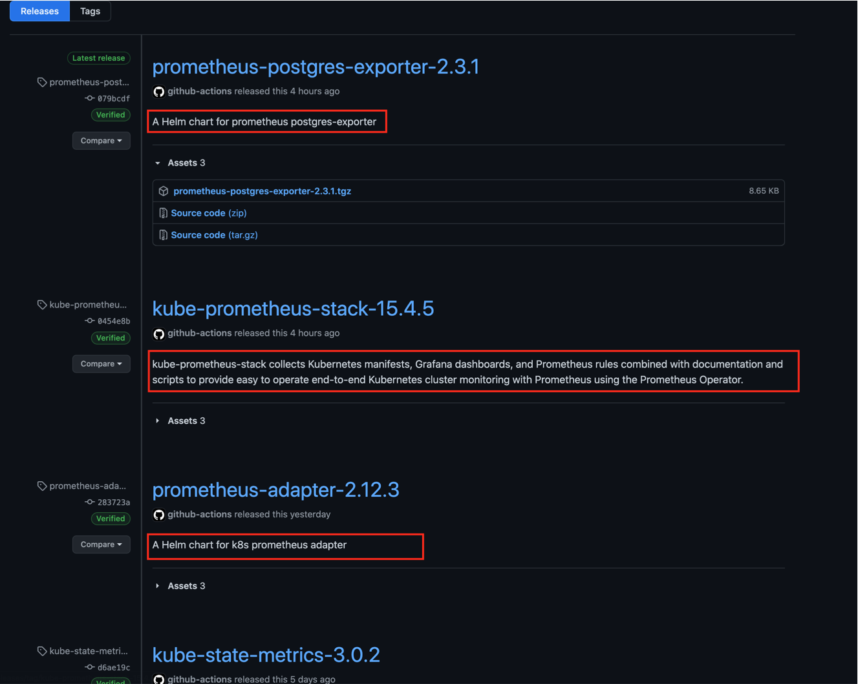The image size is (858, 684).
Task: Click the commit icon next to 283723a
Action: tap(90, 502)
